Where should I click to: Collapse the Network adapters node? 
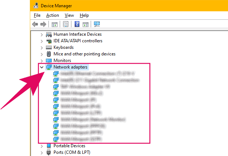42,67
